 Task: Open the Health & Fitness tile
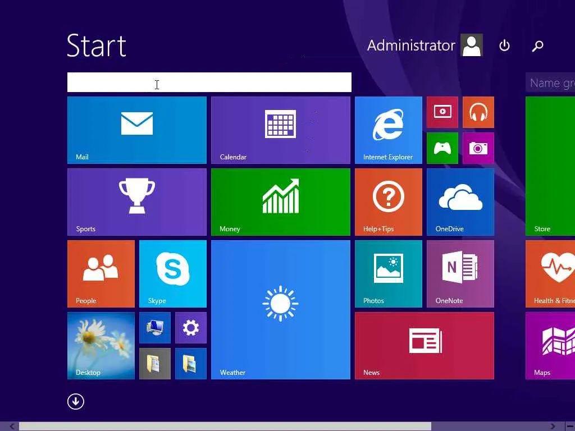tap(550, 274)
